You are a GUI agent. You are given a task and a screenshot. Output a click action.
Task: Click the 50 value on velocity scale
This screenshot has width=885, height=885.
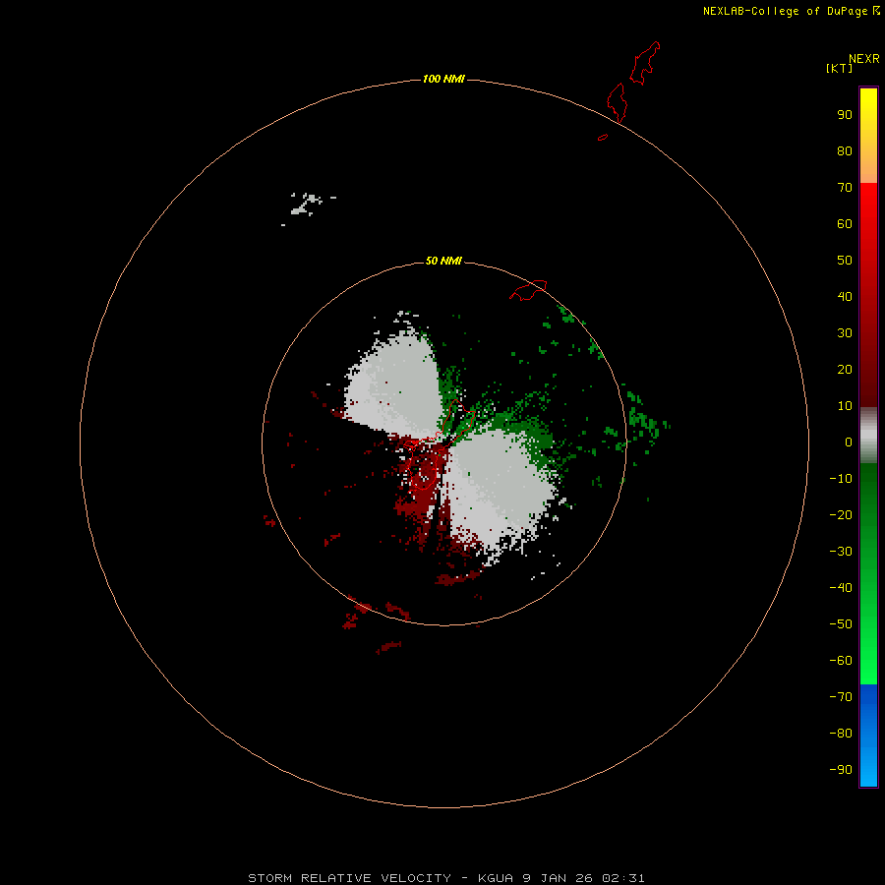tap(845, 261)
